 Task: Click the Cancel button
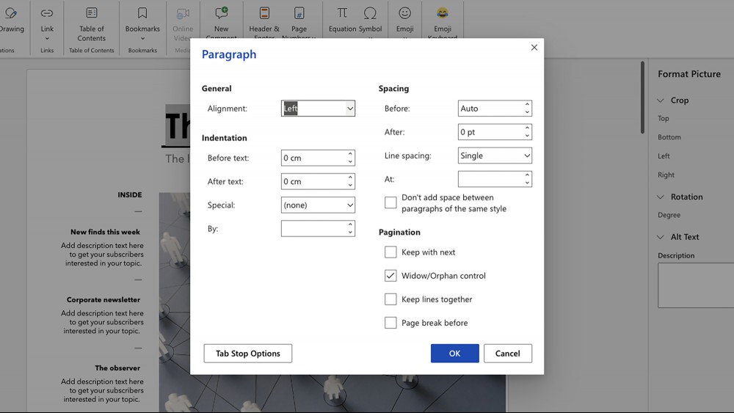click(508, 354)
